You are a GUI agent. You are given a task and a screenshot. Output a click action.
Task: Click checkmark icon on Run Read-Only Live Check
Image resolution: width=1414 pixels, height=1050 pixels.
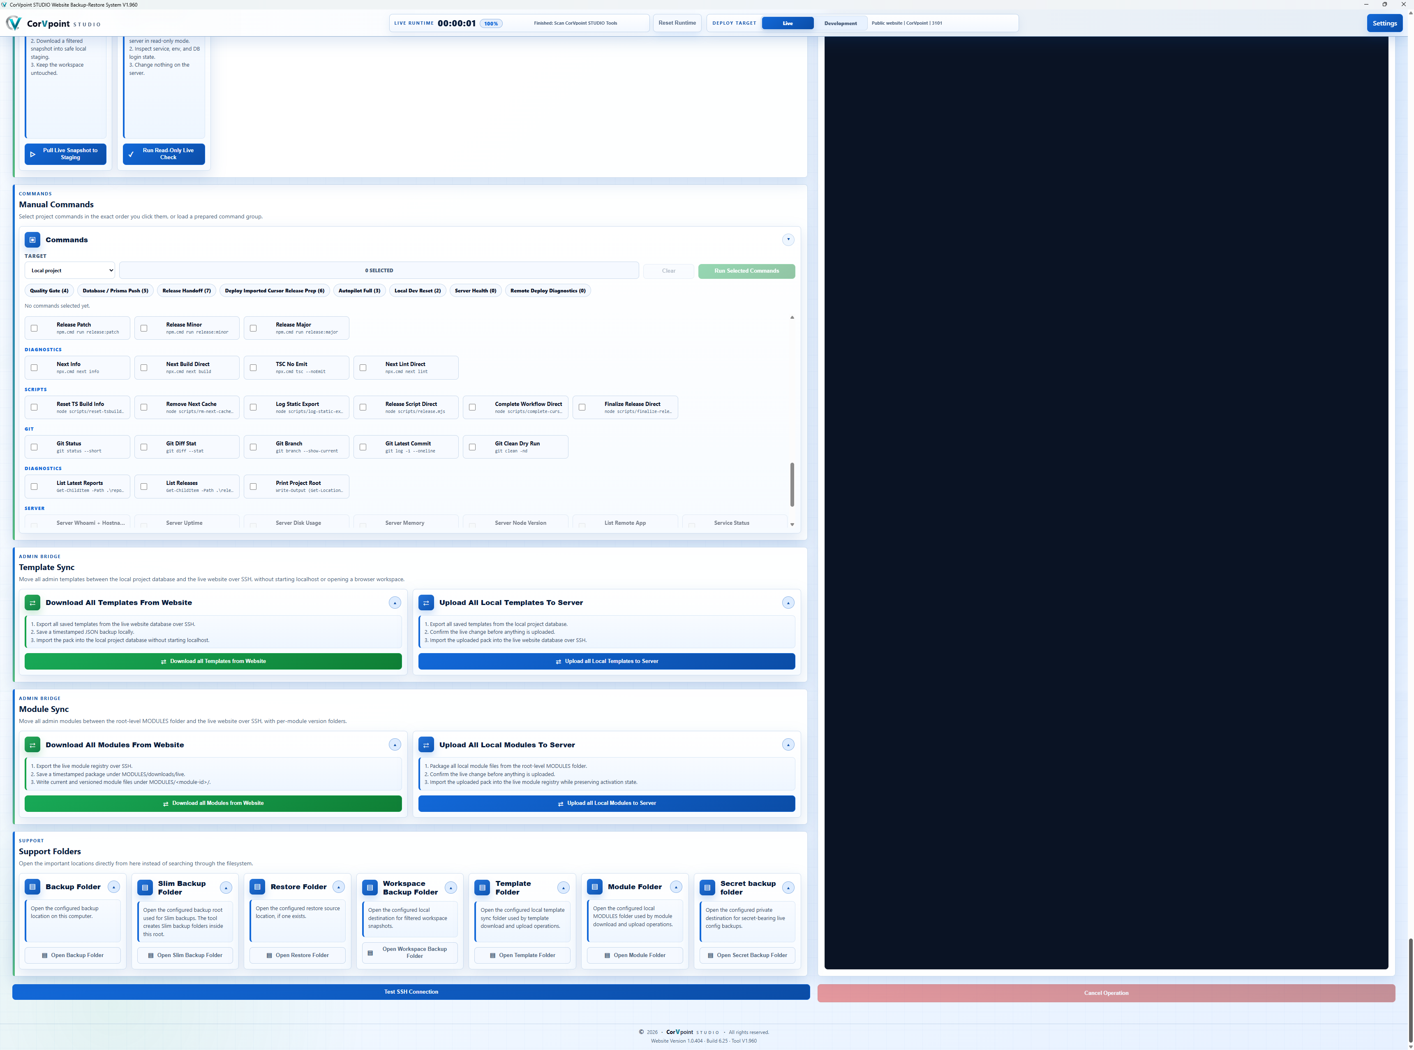tap(131, 155)
